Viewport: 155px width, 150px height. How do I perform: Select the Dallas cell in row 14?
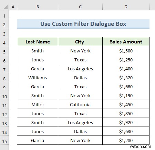(x=80, y=131)
